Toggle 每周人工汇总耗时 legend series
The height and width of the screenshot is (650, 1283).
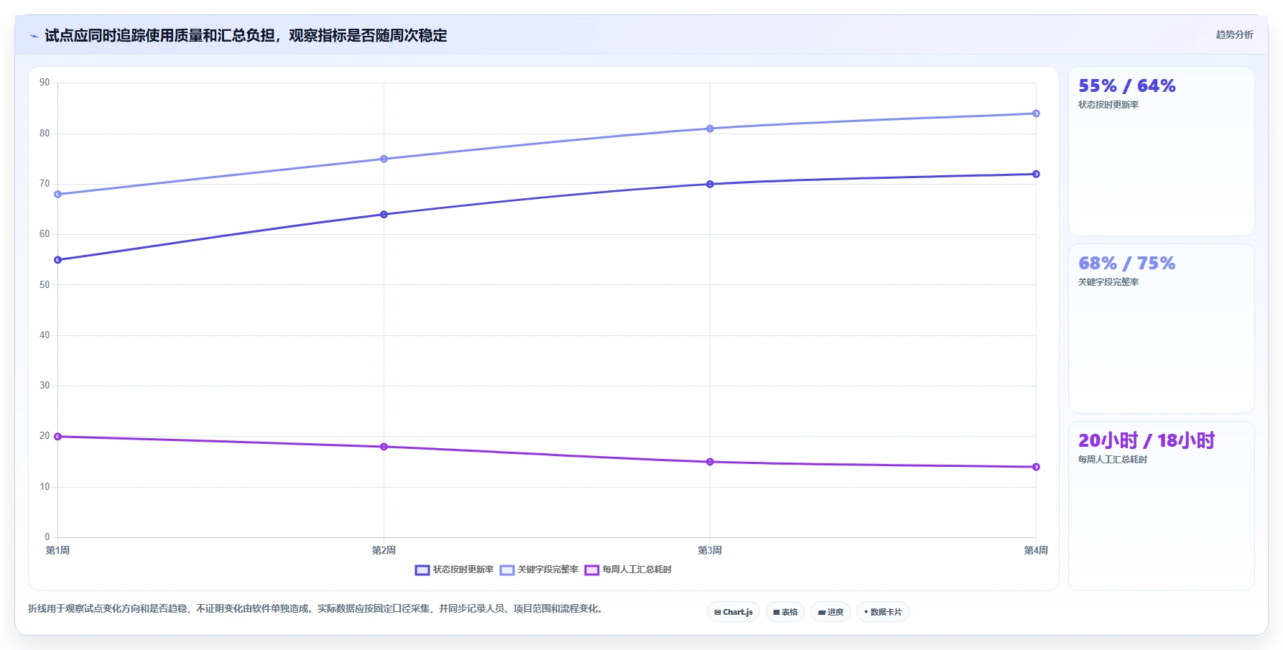coord(629,570)
